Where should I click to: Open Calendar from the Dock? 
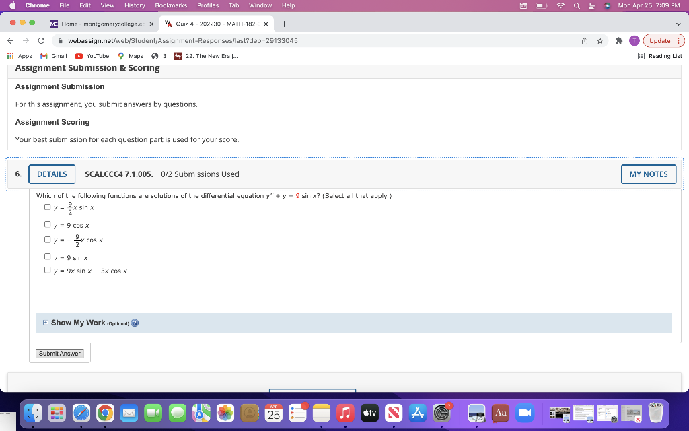click(273, 413)
